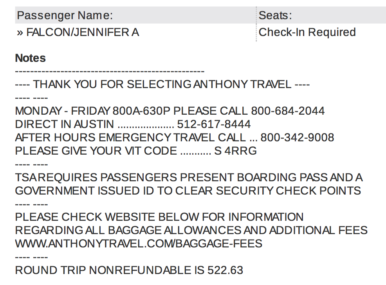Image resolution: width=386 pixels, height=285 pixels.
Task: Click the round trip nonrefundable 522.63 text
Action: coord(129,270)
